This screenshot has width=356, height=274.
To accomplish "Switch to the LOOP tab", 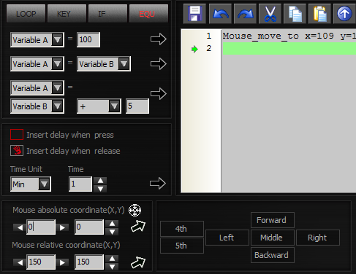I will (x=26, y=14).
